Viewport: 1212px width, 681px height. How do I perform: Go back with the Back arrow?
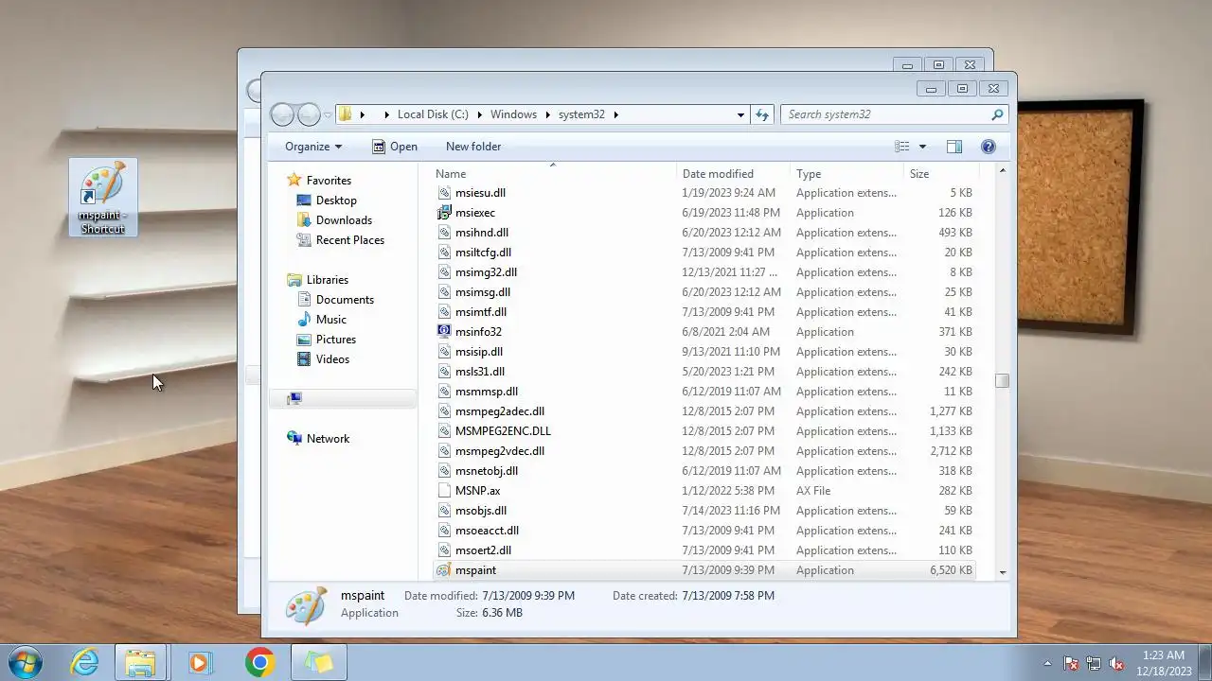click(x=282, y=114)
